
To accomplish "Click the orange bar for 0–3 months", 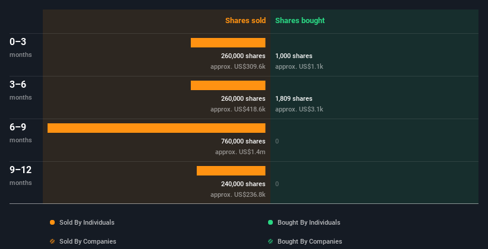I will point(228,43).
